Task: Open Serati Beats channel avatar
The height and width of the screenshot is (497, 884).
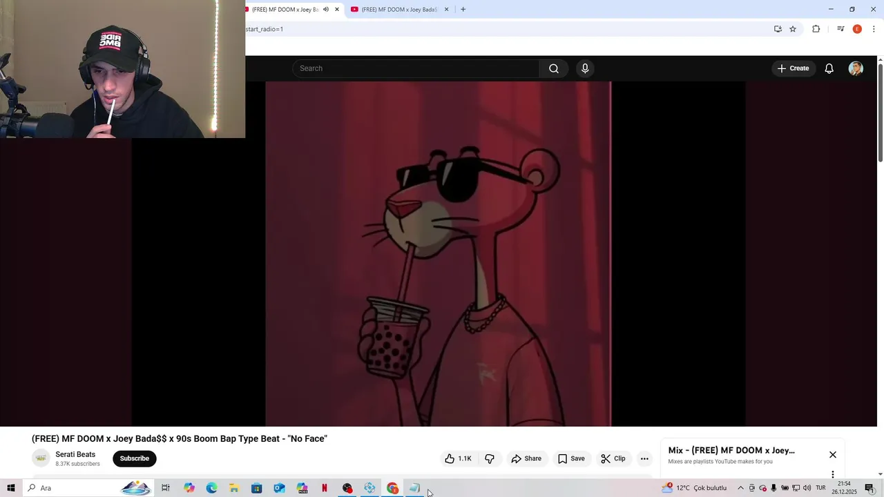Action: point(41,458)
